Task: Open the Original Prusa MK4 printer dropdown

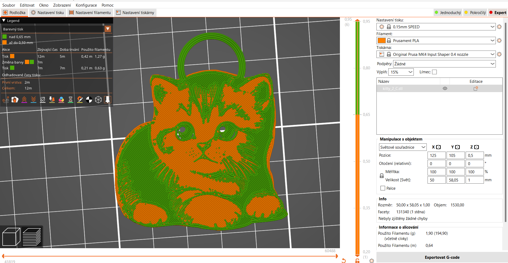Action: pyautogui.click(x=436, y=54)
